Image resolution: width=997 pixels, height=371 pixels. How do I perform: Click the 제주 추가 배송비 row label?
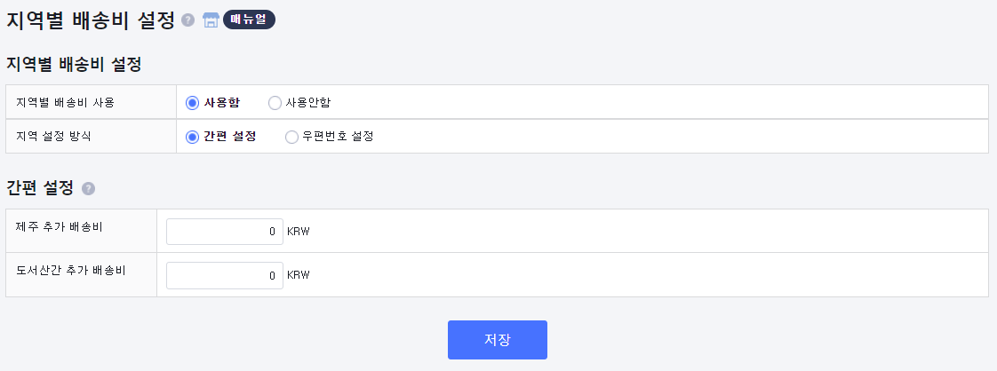point(60,227)
